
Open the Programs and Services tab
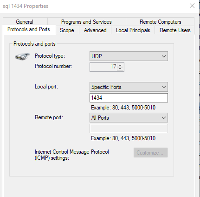pyautogui.click(x=86, y=22)
